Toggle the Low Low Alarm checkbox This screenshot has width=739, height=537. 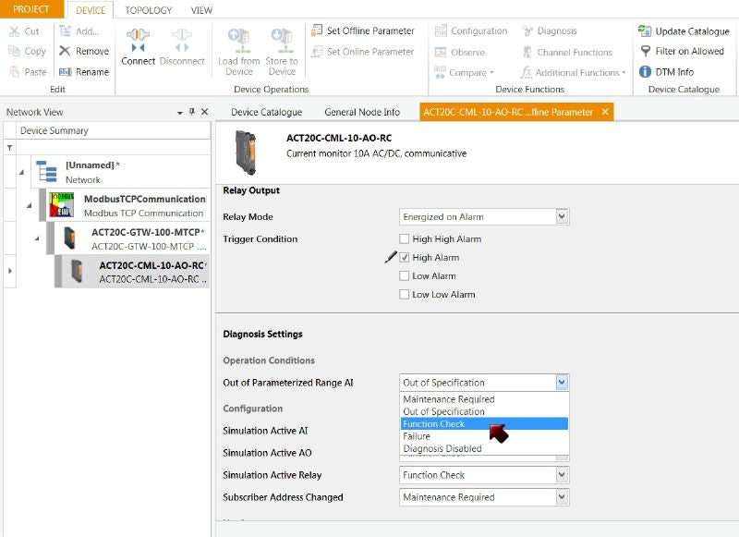[x=404, y=295]
